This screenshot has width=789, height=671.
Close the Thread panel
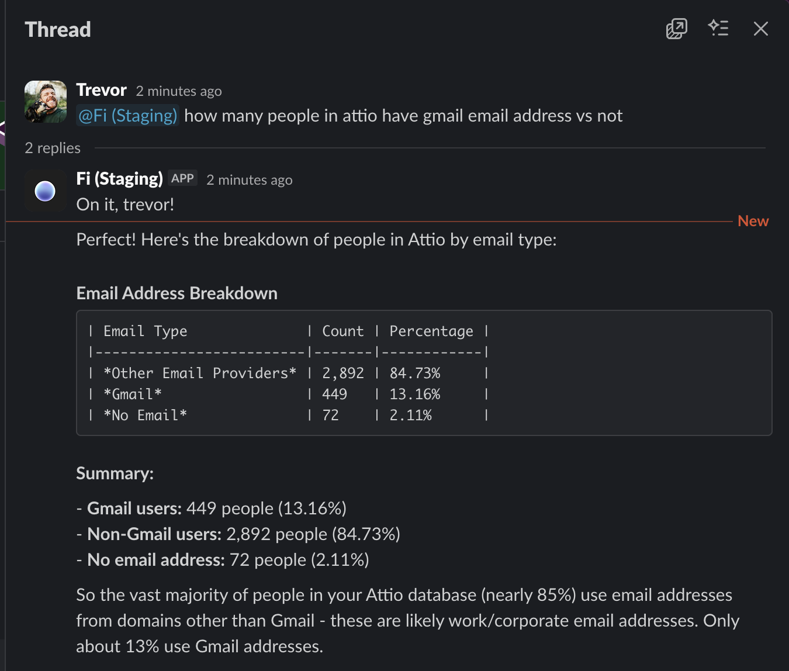761,29
